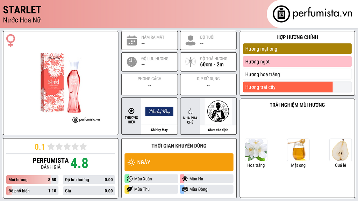
Task: Click the 0.1 user rating score
Action: tap(40, 147)
